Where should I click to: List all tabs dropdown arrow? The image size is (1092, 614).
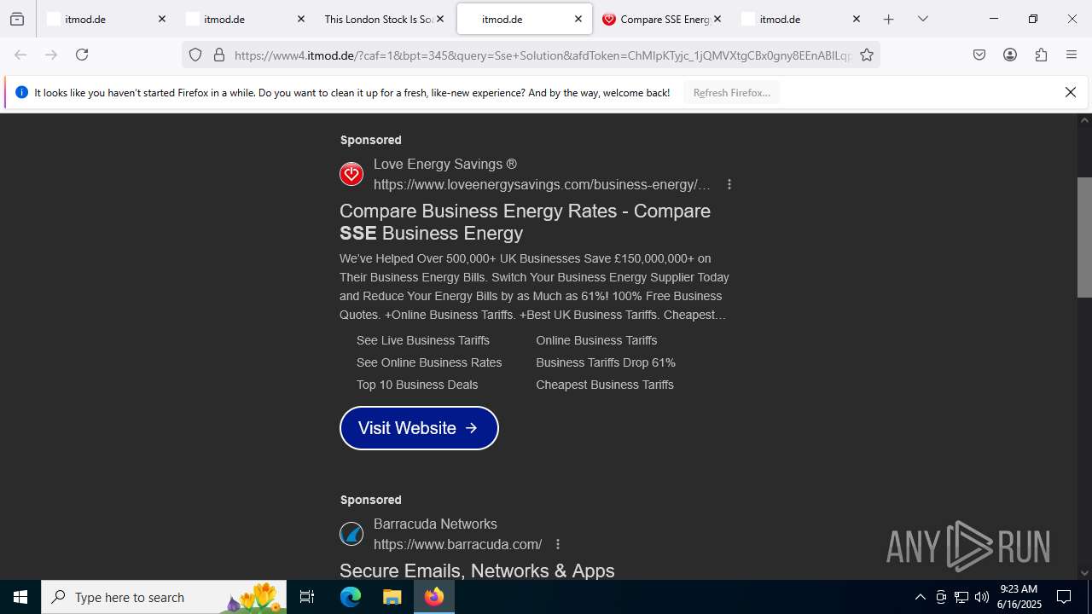pos(922,19)
